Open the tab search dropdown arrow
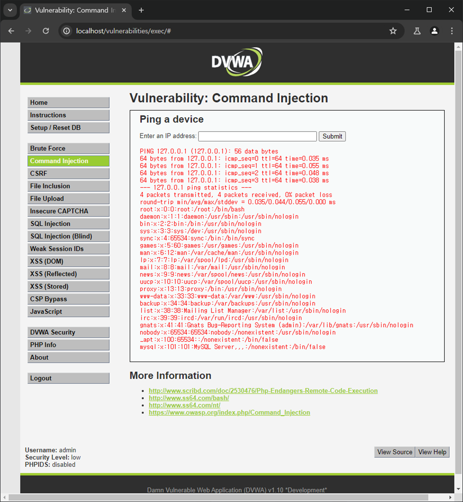 click(x=10, y=10)
